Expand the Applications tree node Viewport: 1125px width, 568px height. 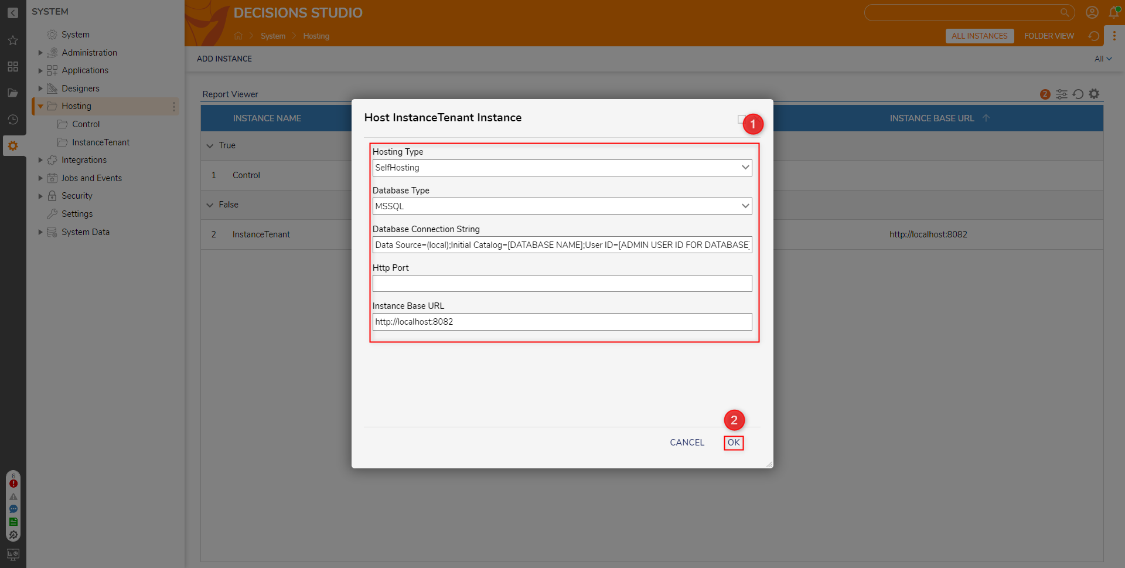[x=40, y=70]
